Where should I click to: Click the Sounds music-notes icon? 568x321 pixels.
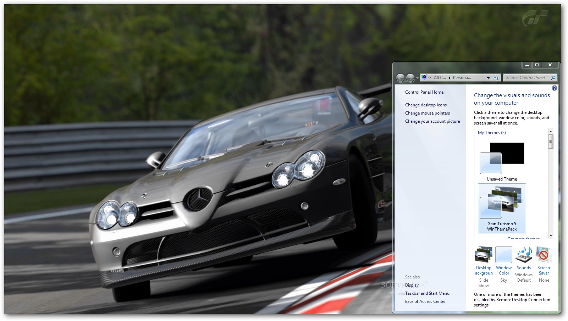[524, 255]
